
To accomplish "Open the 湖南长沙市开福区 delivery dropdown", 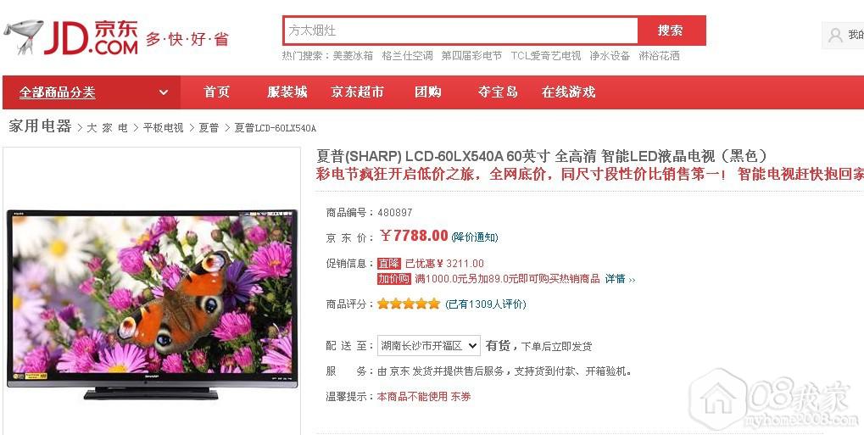I will [429, 346].
